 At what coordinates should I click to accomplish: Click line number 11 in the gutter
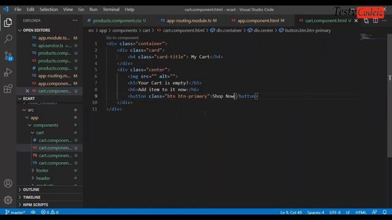coord(94,109)
